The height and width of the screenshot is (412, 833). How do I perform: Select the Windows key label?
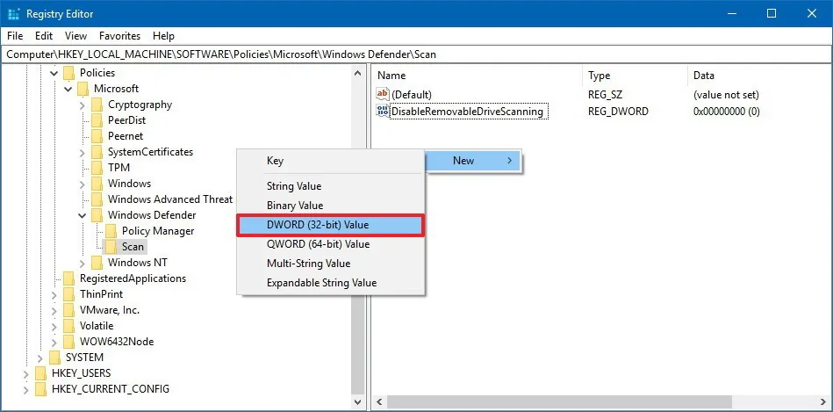[129, 184]
